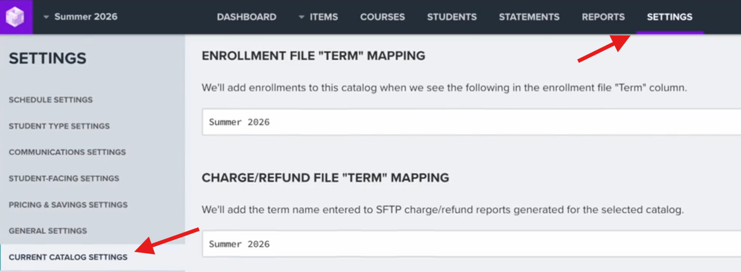
Task: Open the Students tab
Action: coord(451,17)
